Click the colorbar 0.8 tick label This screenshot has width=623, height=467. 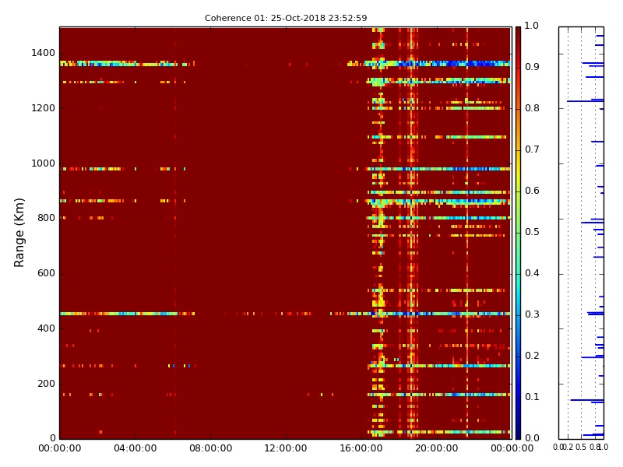click(532, 108)
